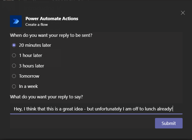The image size is (192, 140).
Task: Click the '3 hours later' label text
Action: (31, 66)
